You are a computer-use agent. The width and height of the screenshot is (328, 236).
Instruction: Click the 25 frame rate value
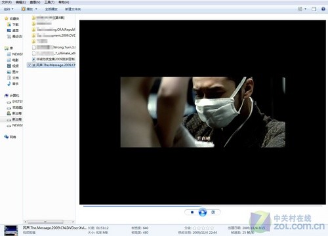point(248,233)
